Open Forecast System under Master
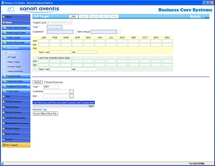 tap(16, 76)
